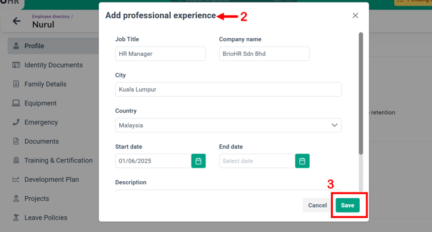432x232 pixels.
Task: Open the Leave Policies sidebar item
Action: coord(46,218)
